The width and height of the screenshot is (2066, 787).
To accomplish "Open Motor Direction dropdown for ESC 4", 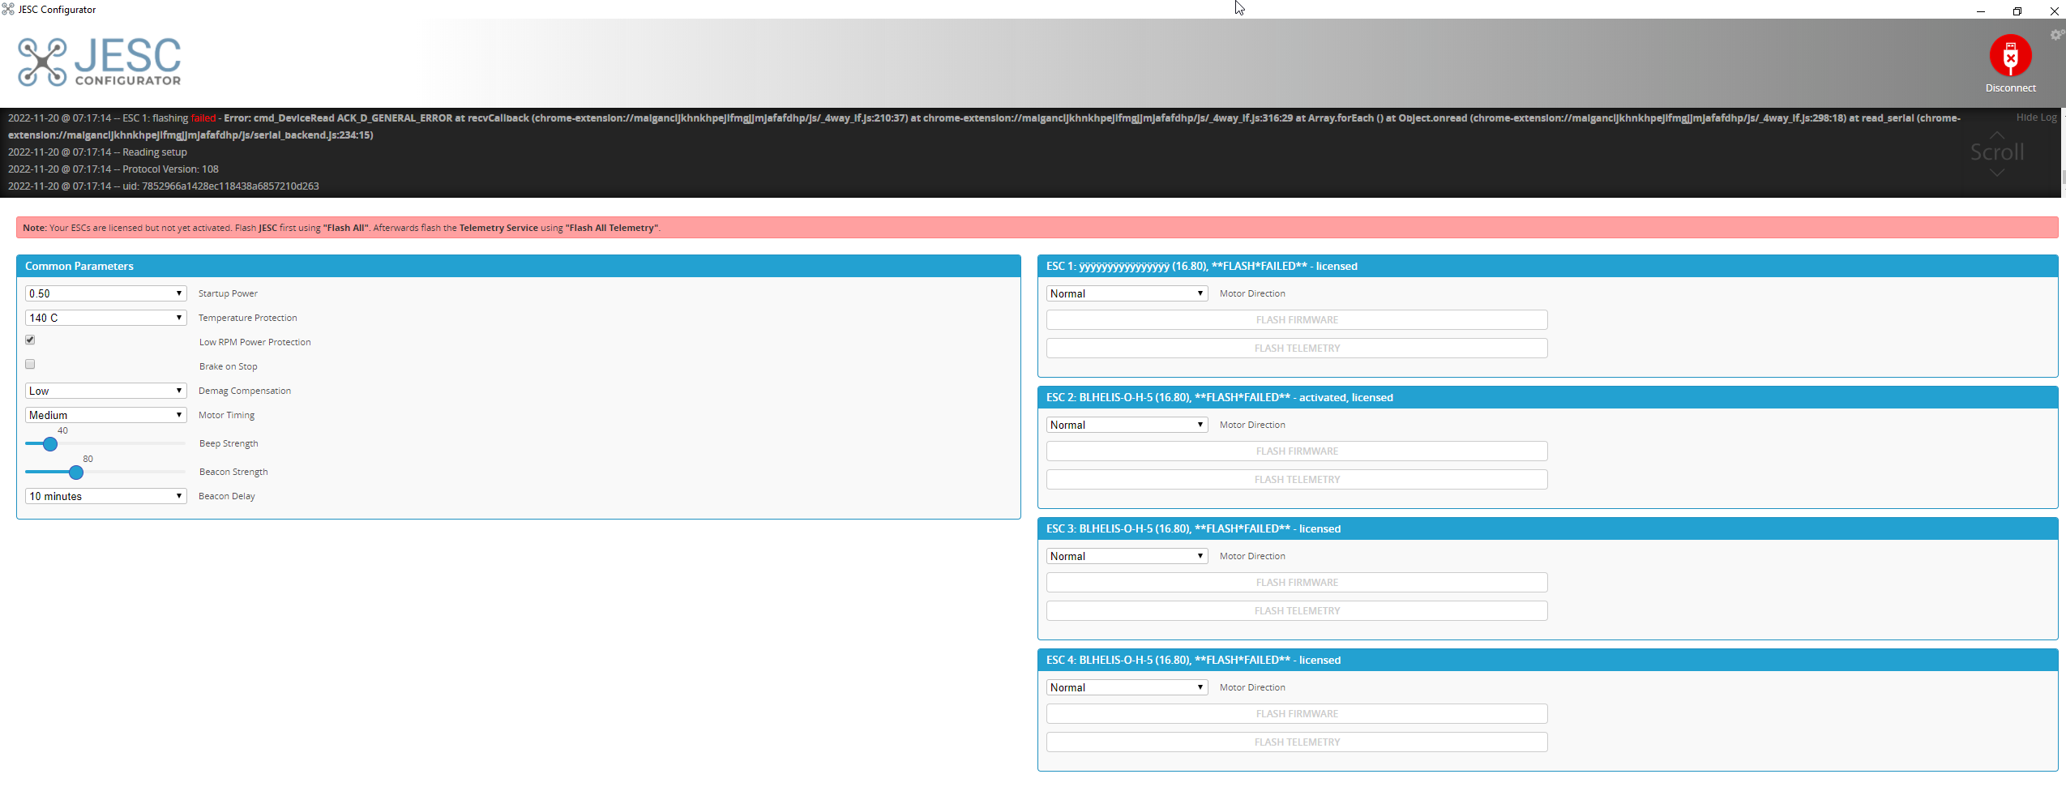I will [1126, 686].
